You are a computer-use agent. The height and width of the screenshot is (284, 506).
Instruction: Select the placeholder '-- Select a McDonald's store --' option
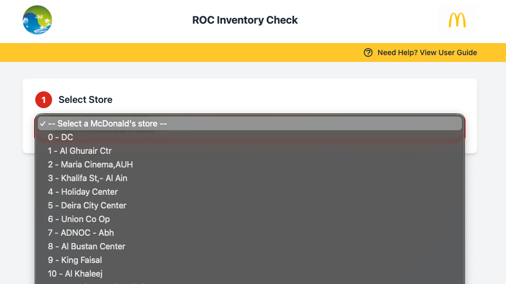tap(250, 124)
